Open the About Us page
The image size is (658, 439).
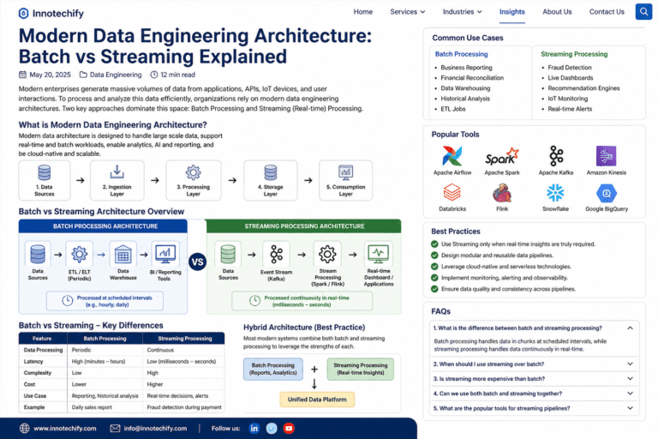click(557, 12)
